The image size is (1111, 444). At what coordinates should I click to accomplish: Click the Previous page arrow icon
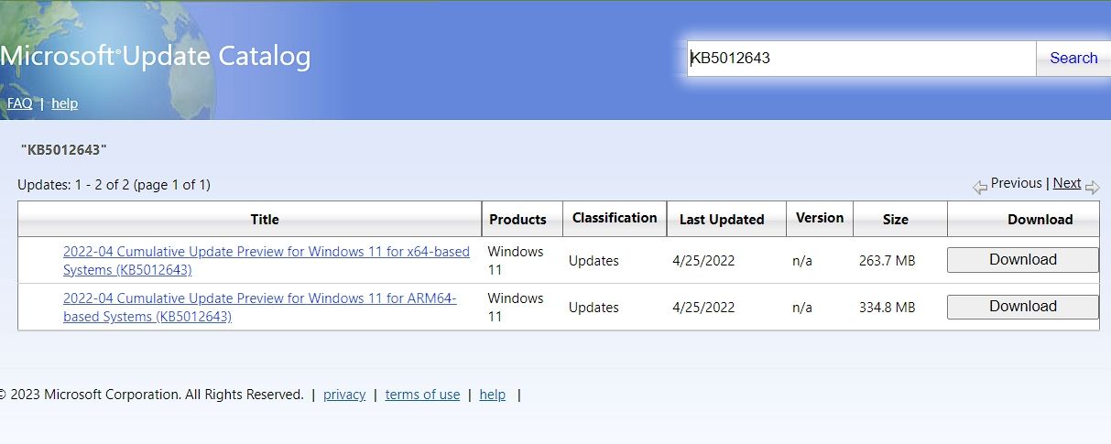[x=980, y=187]
